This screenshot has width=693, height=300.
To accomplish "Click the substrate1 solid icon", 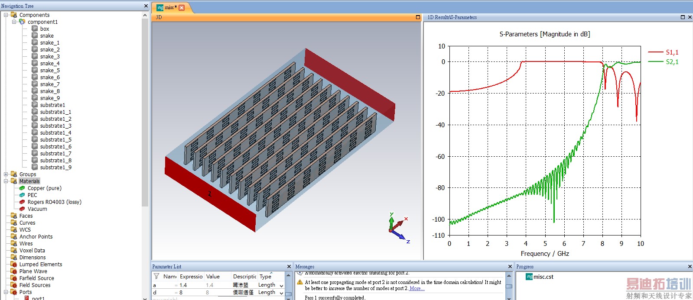I will pyautogui.click(x=35, y=105).
